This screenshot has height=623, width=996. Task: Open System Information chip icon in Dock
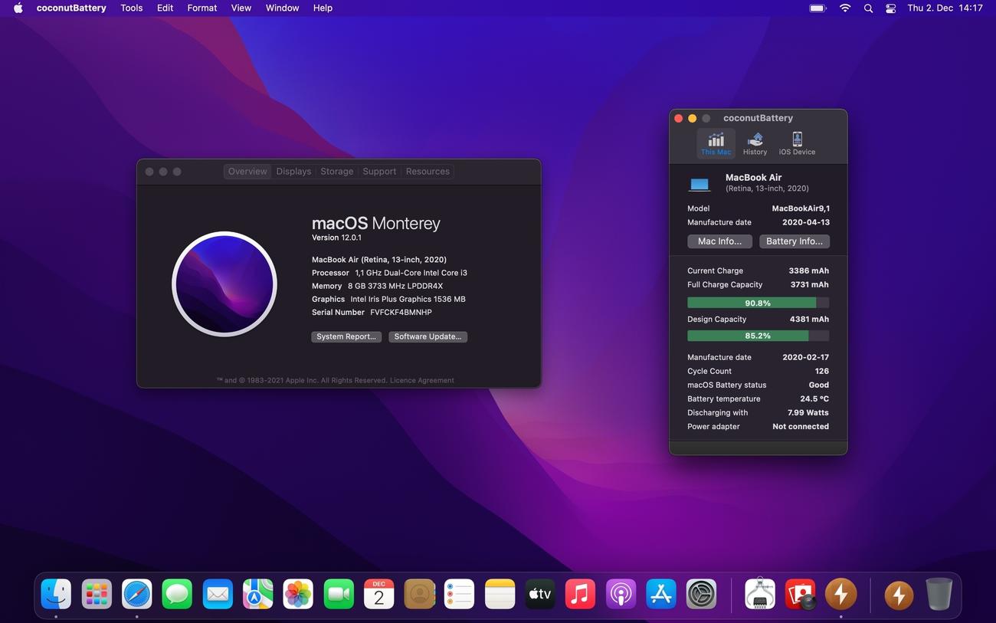[x=760, y=594]
